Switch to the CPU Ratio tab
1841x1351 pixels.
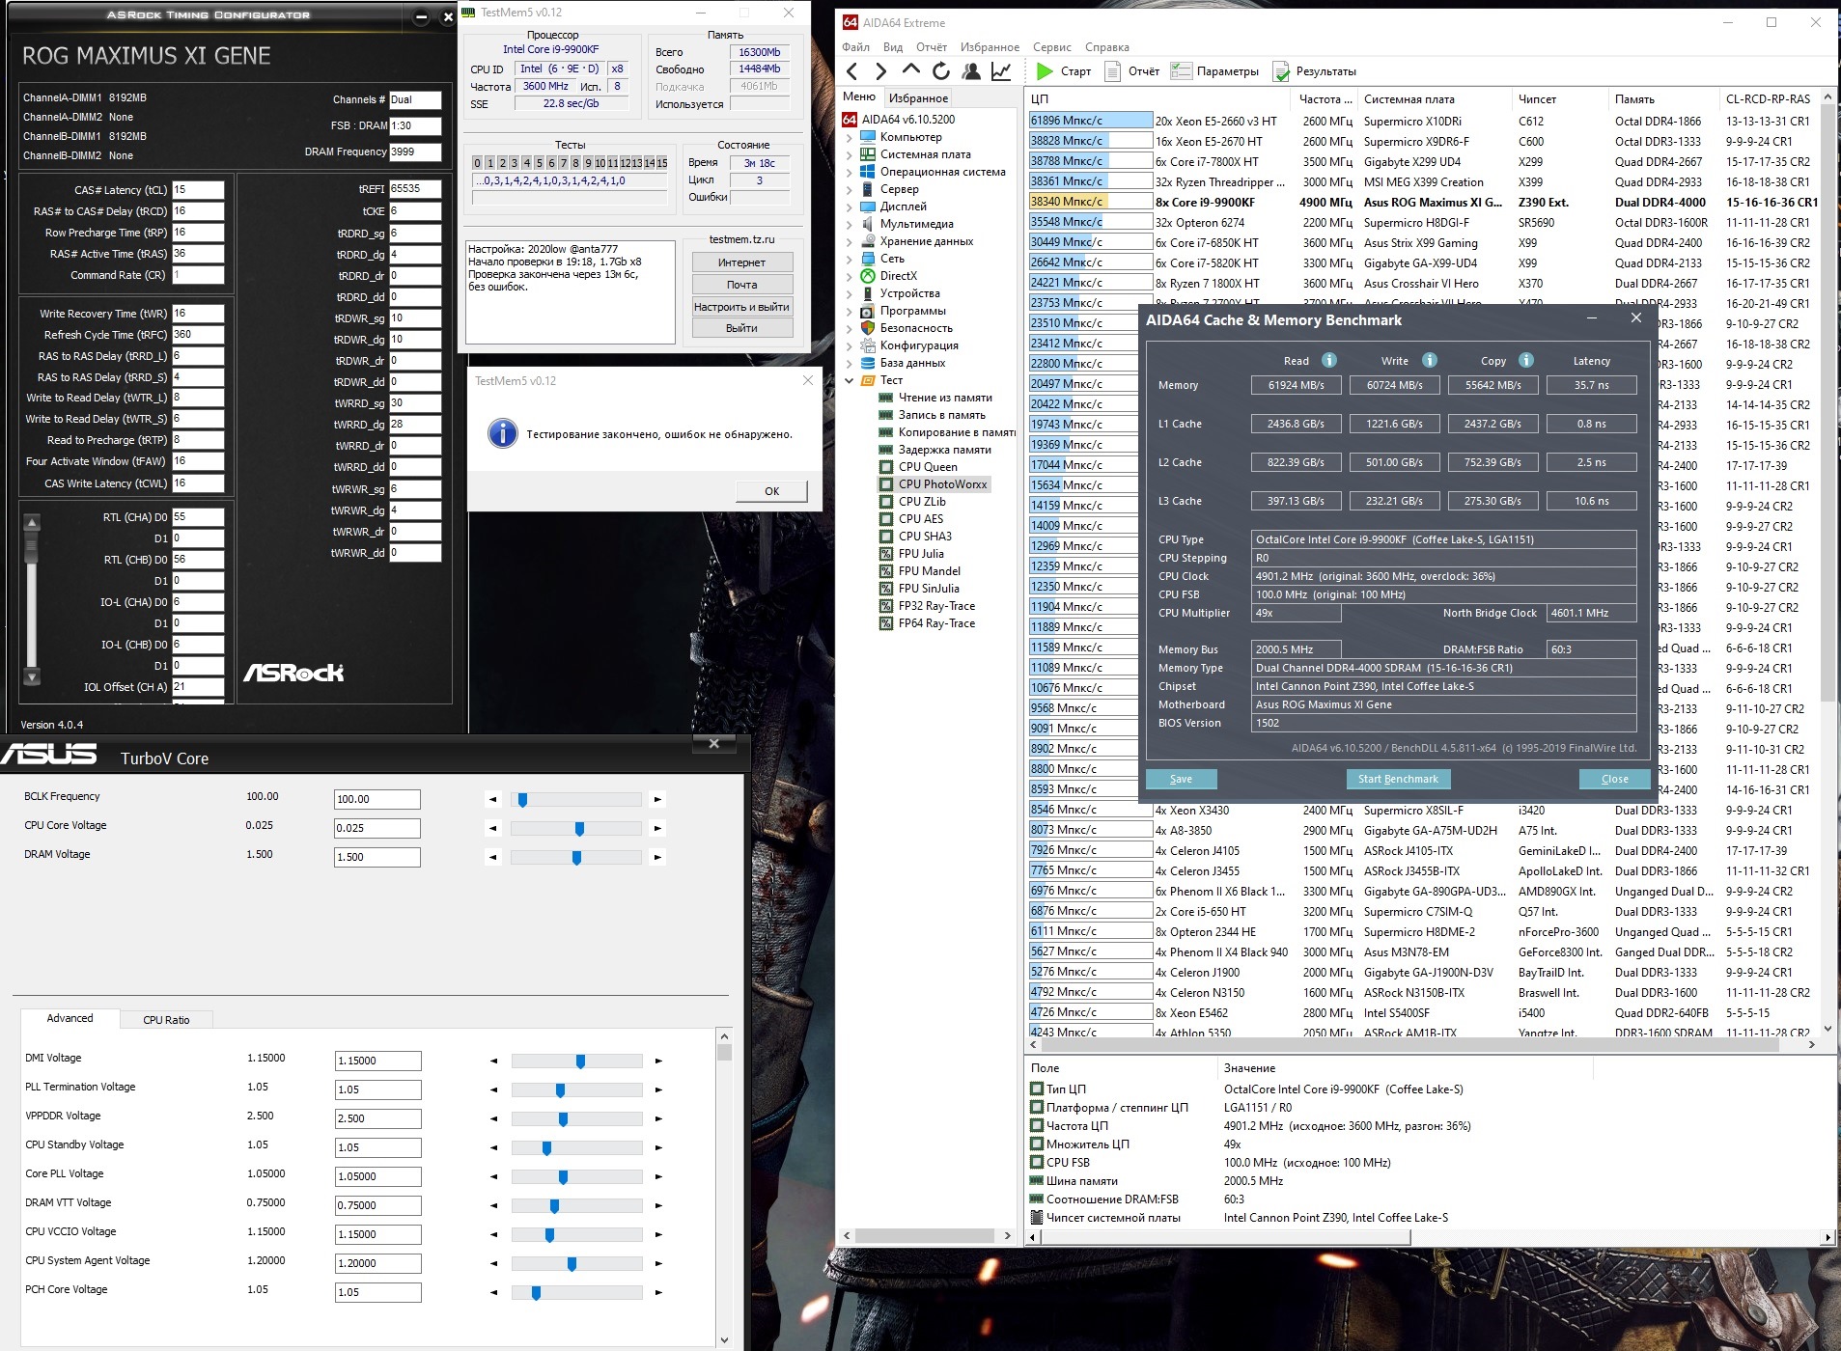pos(166,1020)
